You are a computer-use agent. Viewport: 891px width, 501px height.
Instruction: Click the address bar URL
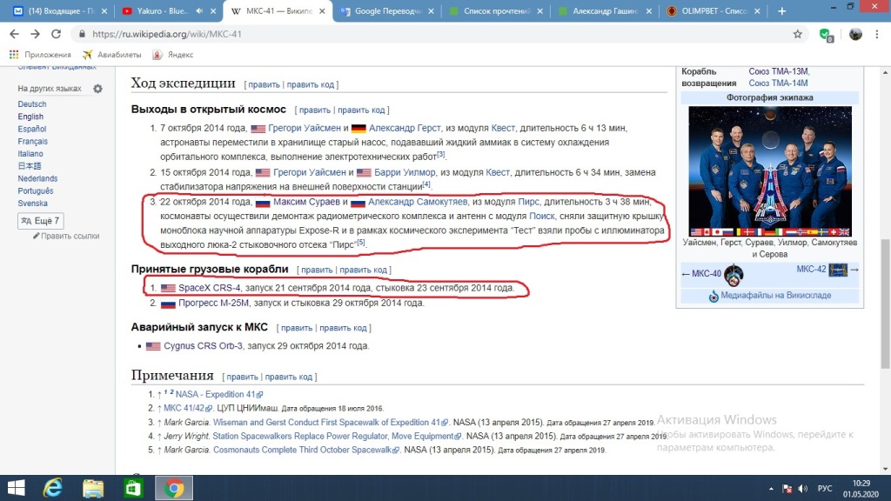(x=166, y=34)
